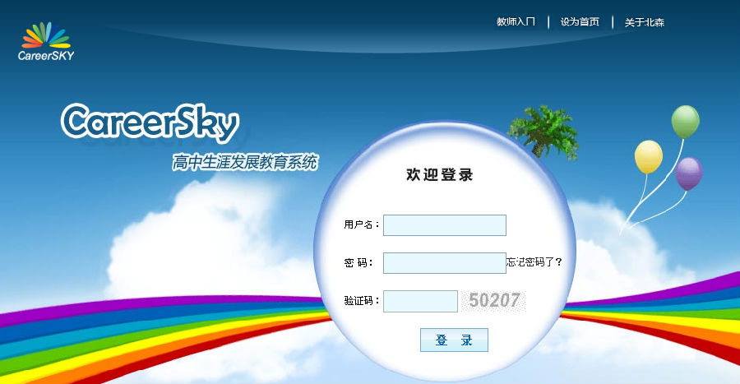Open the 关于北森 page
The height and width of the screenshot is (384, 740).
pos(644,22)
